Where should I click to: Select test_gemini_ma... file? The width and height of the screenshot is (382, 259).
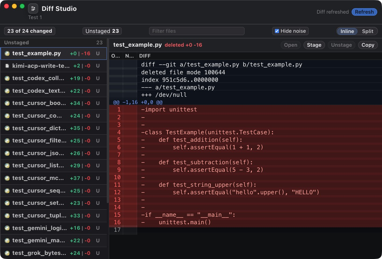tap(54, 241)
